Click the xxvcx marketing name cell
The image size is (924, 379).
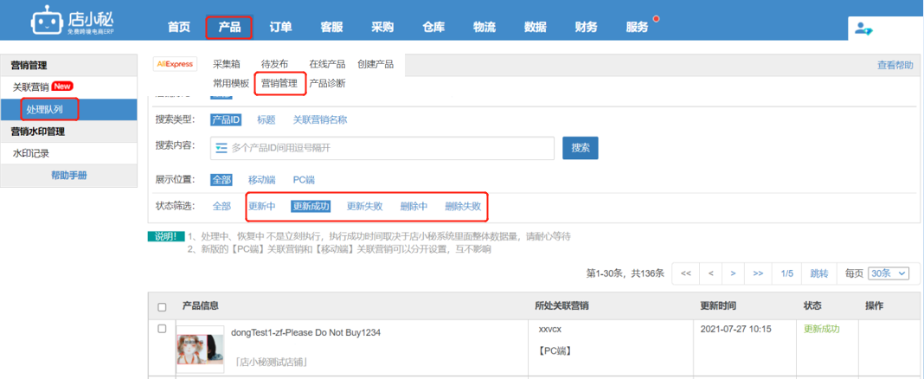click(x=549, y=329)
